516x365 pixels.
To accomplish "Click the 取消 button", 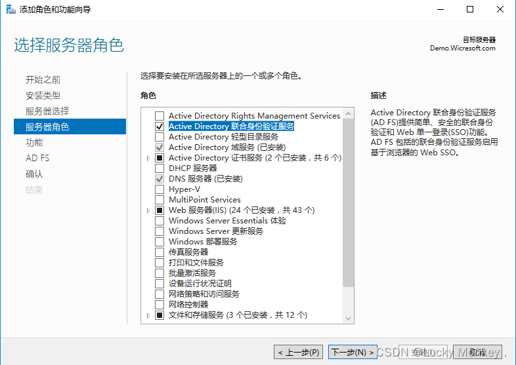I will [477, 352].
